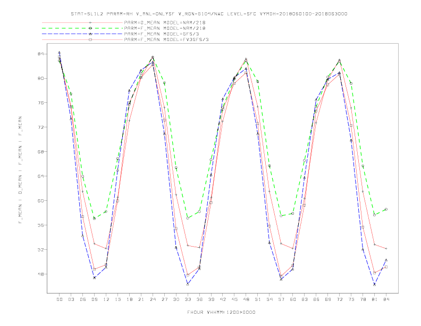Click x-axis forecast hour label 24
The image size is (421, 326).
point(153,299)
